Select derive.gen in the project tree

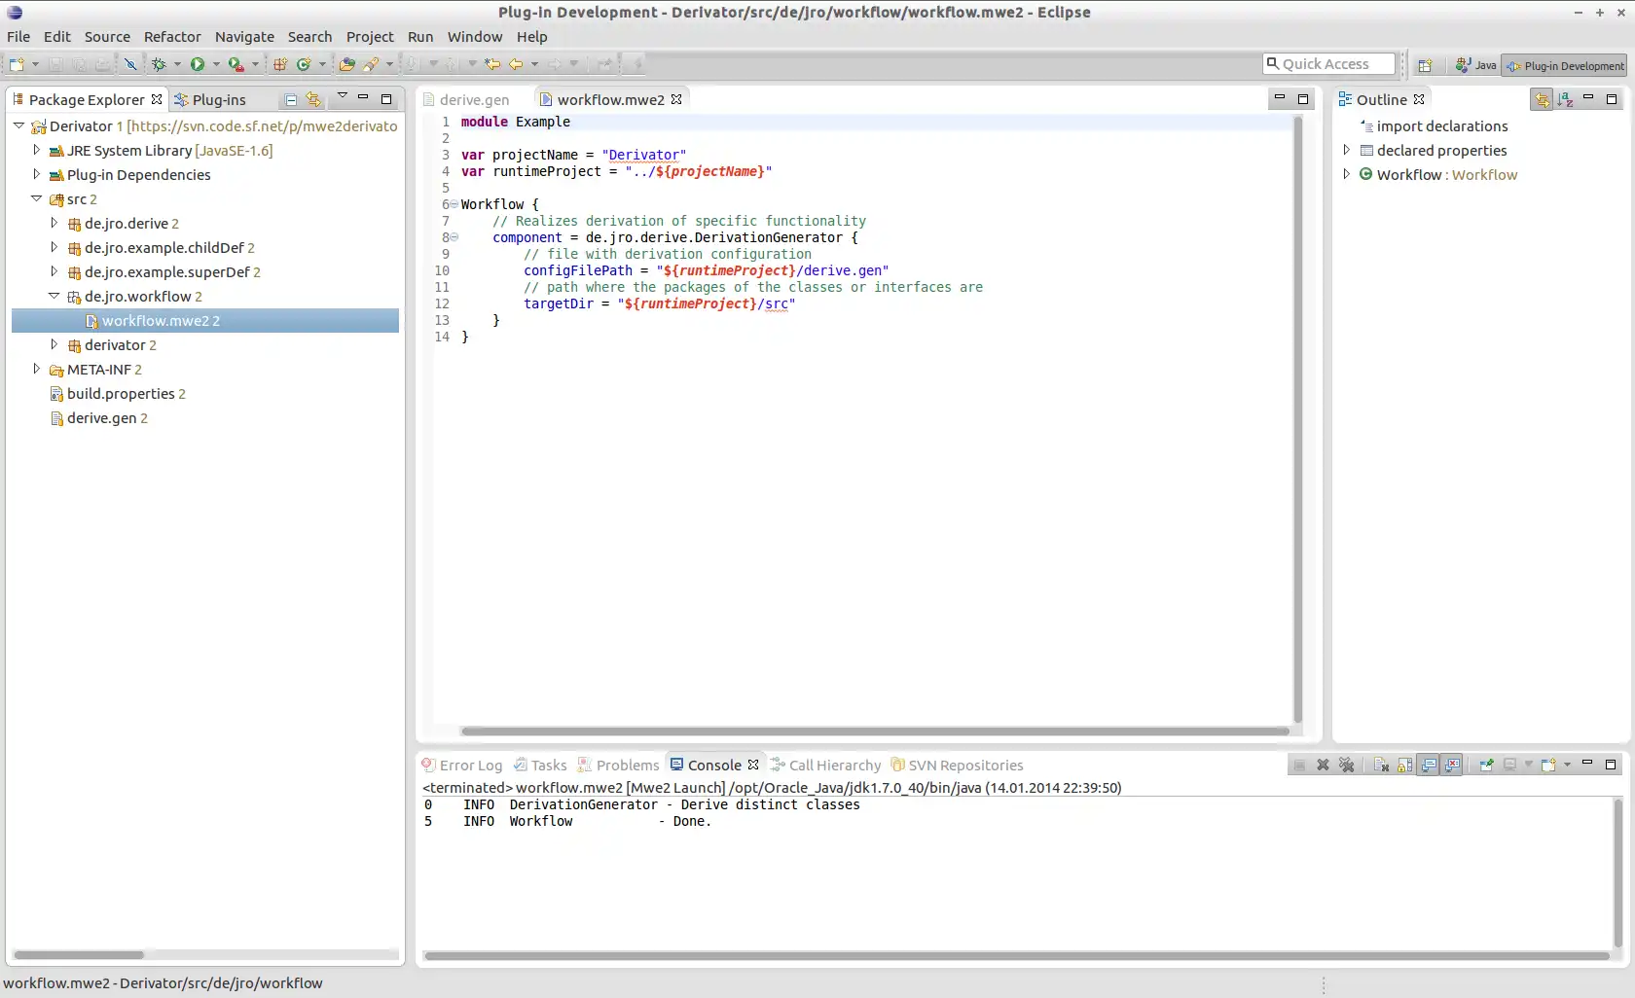click(x=99, y=417)
